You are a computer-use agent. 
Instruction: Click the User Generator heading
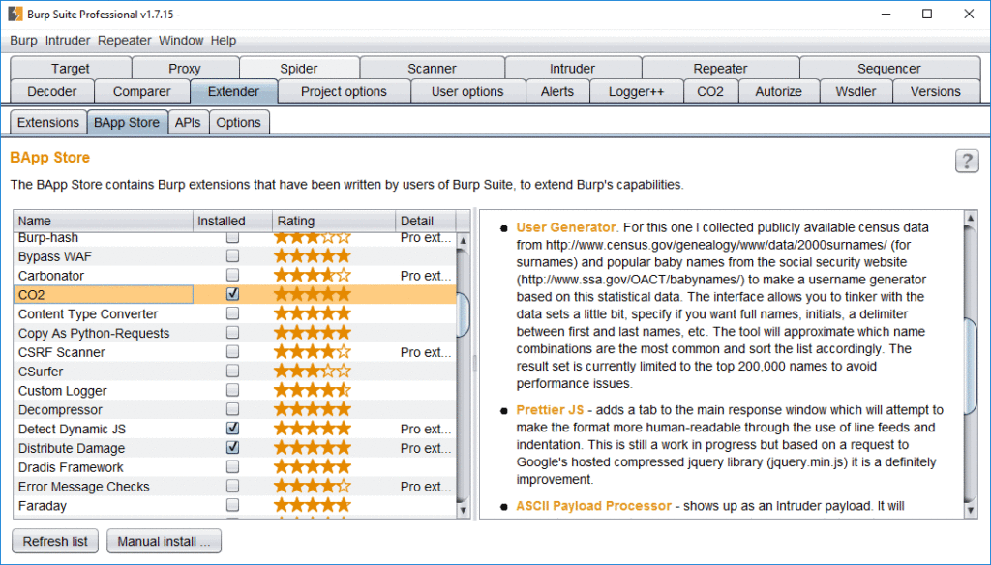coord(565,227)
